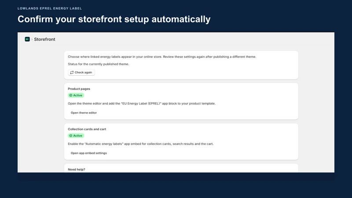Viewport: 352px width, 198px height.
Task: Click the Check again button
Action: (x=81, y=73)
